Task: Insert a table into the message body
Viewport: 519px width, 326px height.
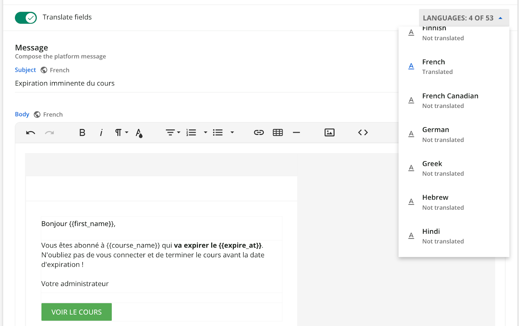Action: 278,133
